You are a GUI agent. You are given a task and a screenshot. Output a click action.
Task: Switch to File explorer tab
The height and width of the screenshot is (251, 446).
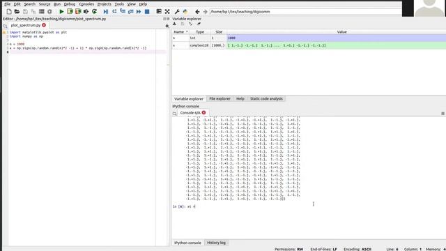click(x=220, y=99)
